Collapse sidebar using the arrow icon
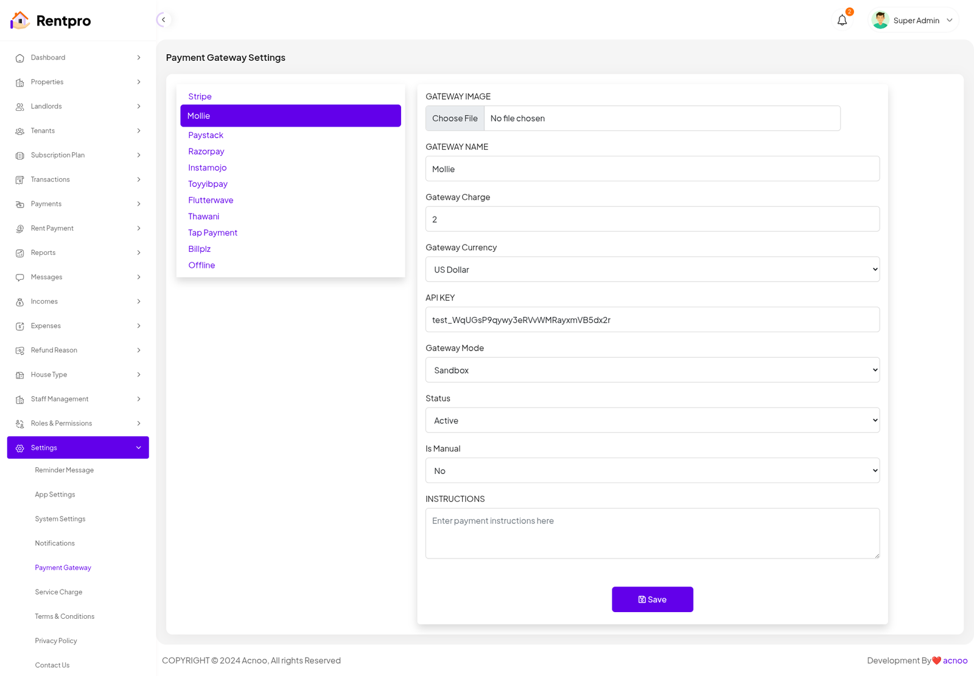Image resolution: width=974 pixels, height=676 pixels. pos(163,20)
